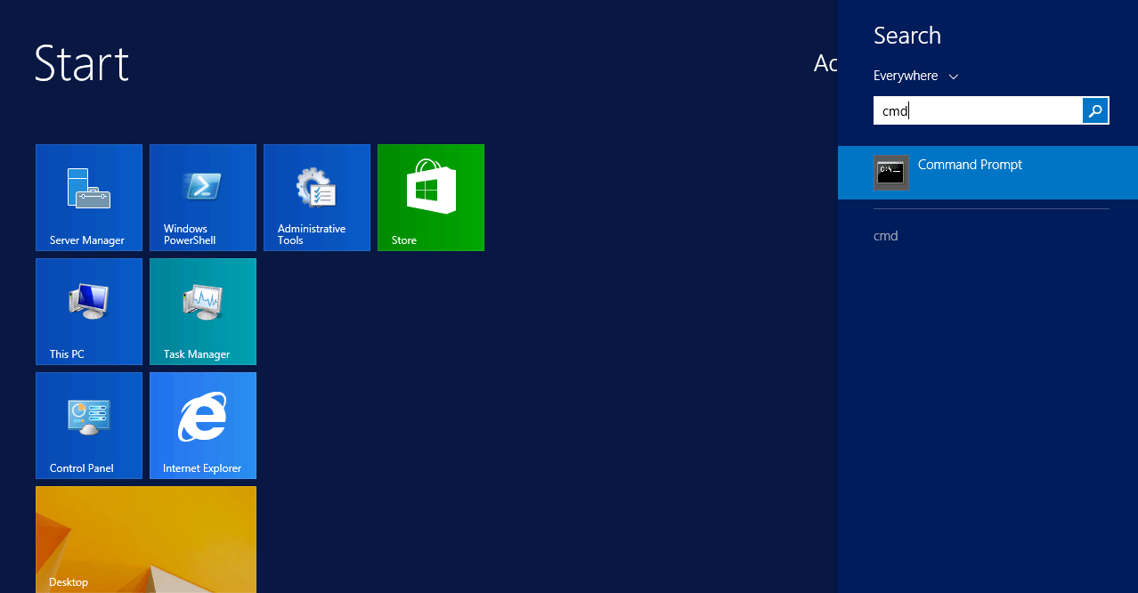The image size is (1138, 593).
Task: Open the Desktop tile
Action: [x=146, y=540]
